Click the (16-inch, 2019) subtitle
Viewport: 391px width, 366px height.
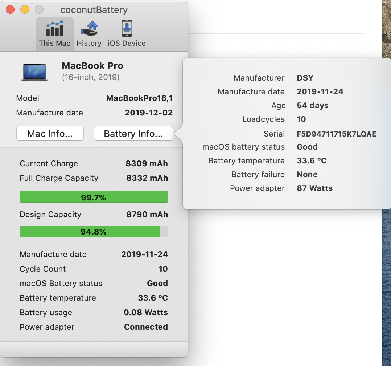tap(91, 77)
